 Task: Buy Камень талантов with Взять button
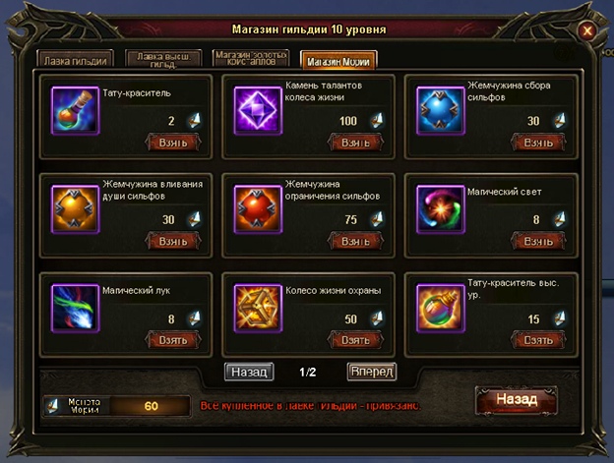click(355, 143)
